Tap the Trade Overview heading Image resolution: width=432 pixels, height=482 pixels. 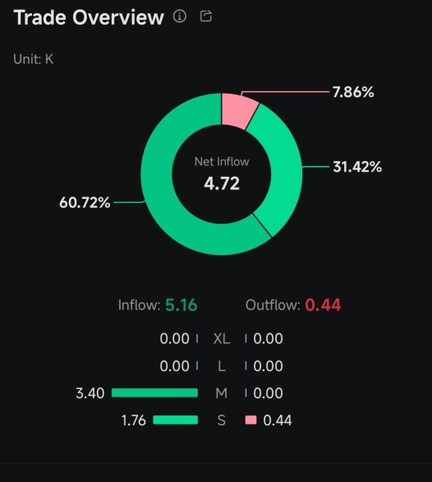click(x=89, y=17)
